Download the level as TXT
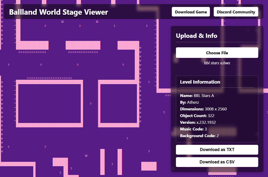 (217, 150)
